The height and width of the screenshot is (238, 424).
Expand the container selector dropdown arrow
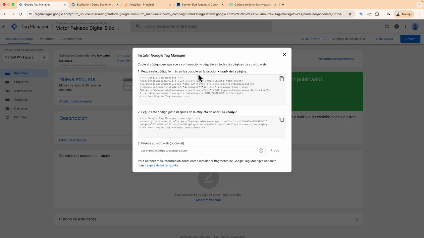pos(125,28)
